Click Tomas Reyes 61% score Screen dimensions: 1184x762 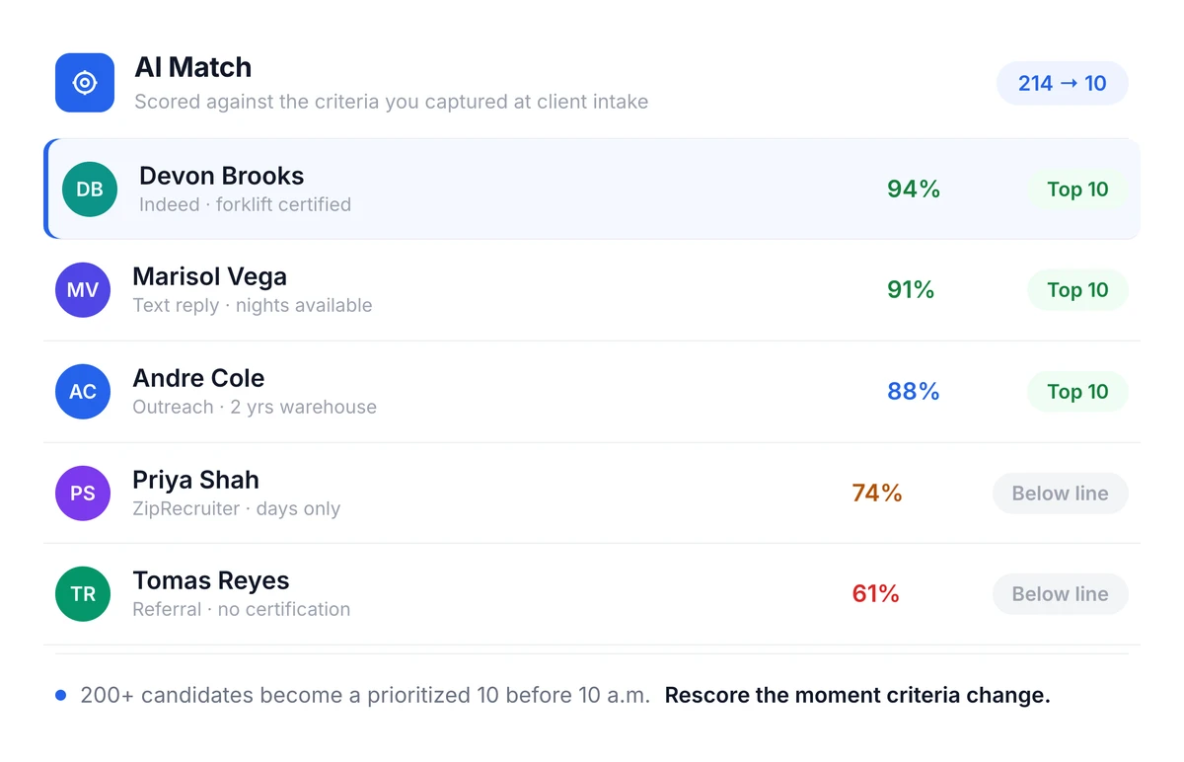876,594
